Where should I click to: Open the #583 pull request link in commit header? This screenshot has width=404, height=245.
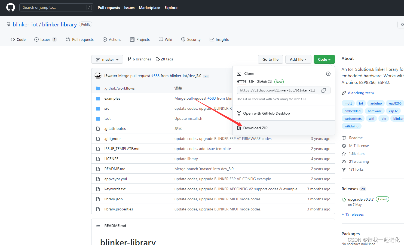coord(155,76)
